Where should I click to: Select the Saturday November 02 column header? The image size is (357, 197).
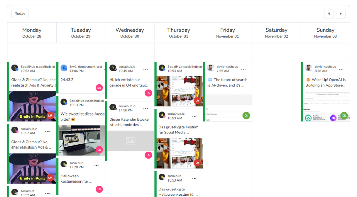click(x=277, y=33)
